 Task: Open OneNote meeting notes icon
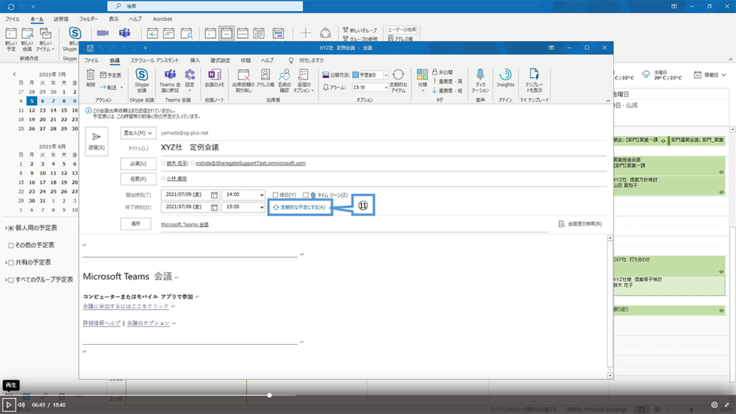pos(214,74)
